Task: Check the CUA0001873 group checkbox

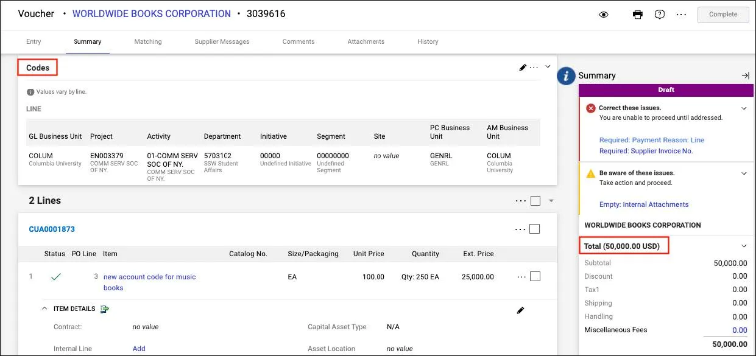Action: 535,229
